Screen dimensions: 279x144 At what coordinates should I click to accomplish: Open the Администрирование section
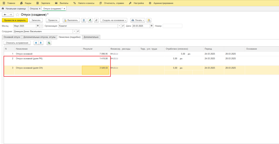tap(161, 3)
